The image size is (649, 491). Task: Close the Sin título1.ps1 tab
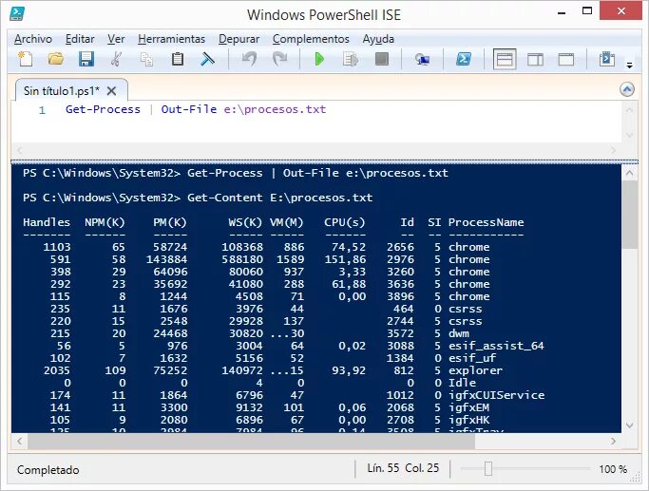[111, 91]
